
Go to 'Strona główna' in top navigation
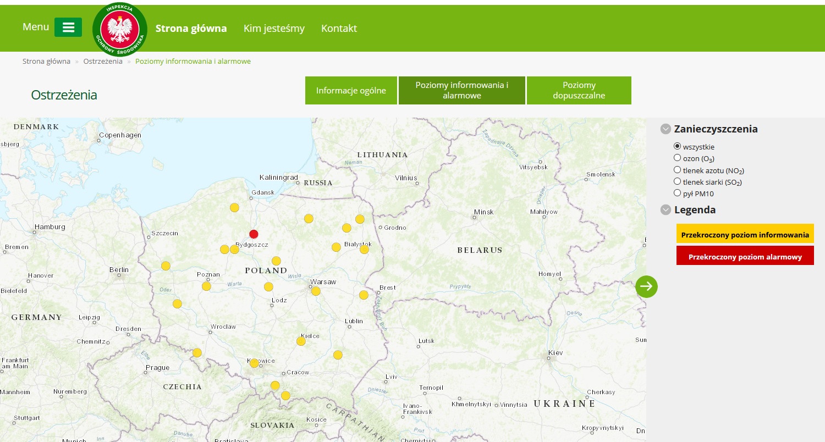191,29
